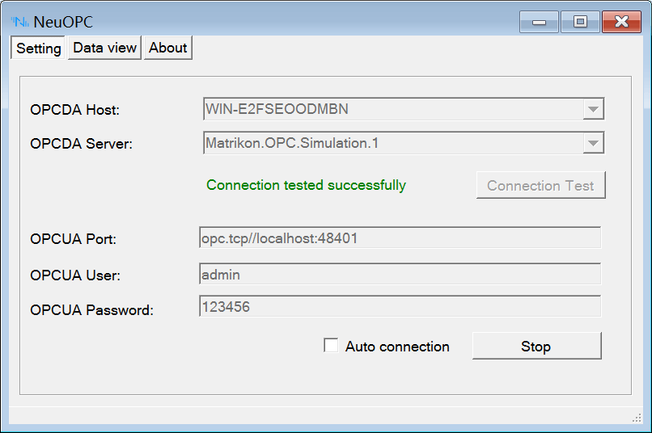Switch to the Setting tab
The width and height of the screenshot is (652, 433).
pyautogui.click(x=39, y=48)
